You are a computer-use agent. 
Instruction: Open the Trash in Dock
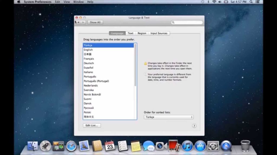[245, 146]
